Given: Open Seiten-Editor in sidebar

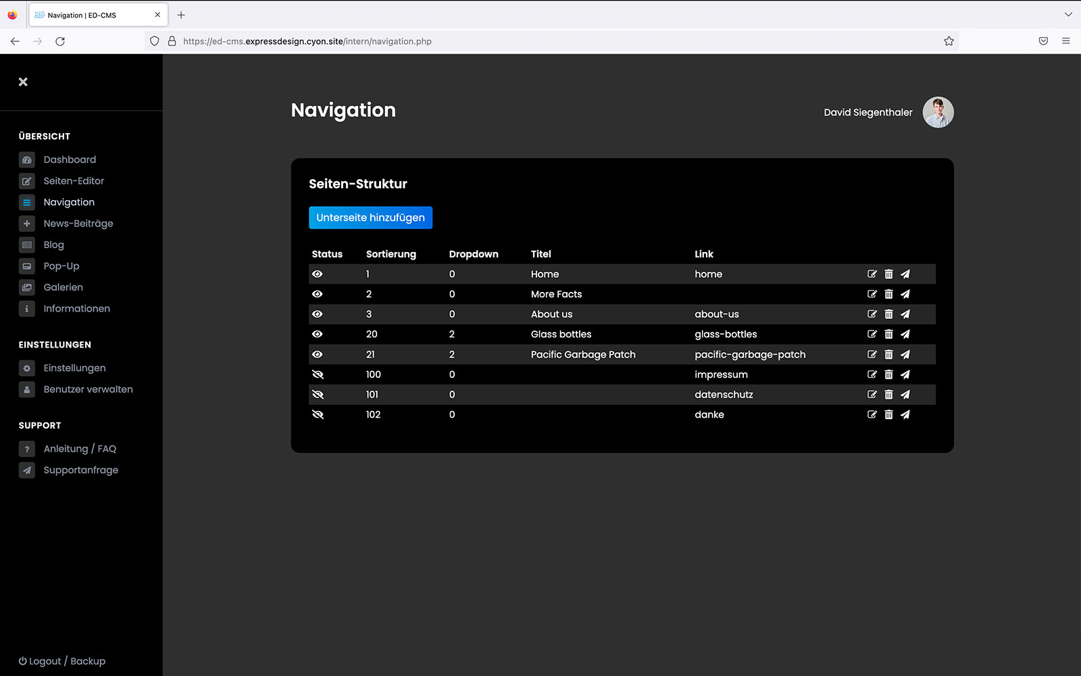Looking at the screenshot, I should tap(74, 181).
